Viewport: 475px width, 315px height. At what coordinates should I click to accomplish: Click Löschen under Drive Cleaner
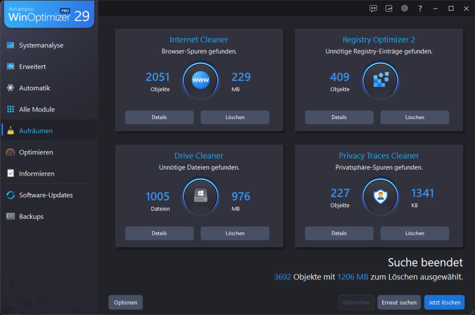(x=235, y=233)
